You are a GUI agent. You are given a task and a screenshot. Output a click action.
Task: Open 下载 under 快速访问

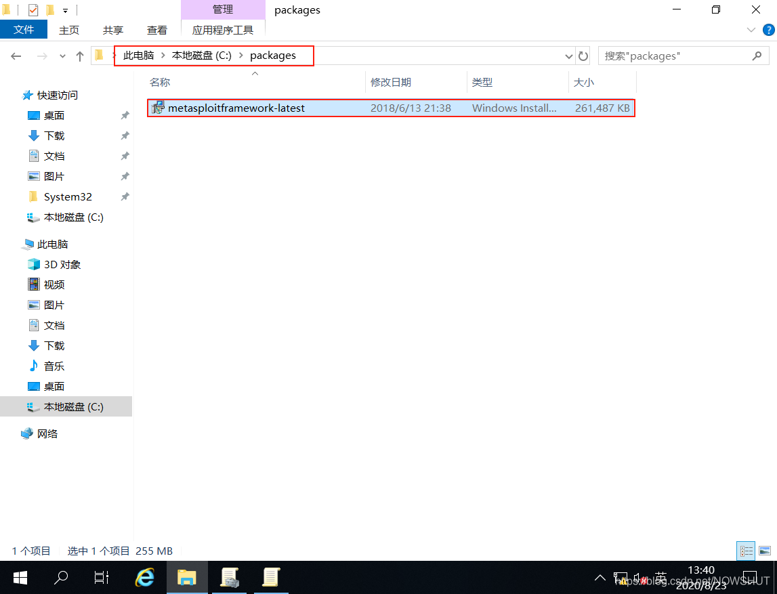tap(54, 135)
